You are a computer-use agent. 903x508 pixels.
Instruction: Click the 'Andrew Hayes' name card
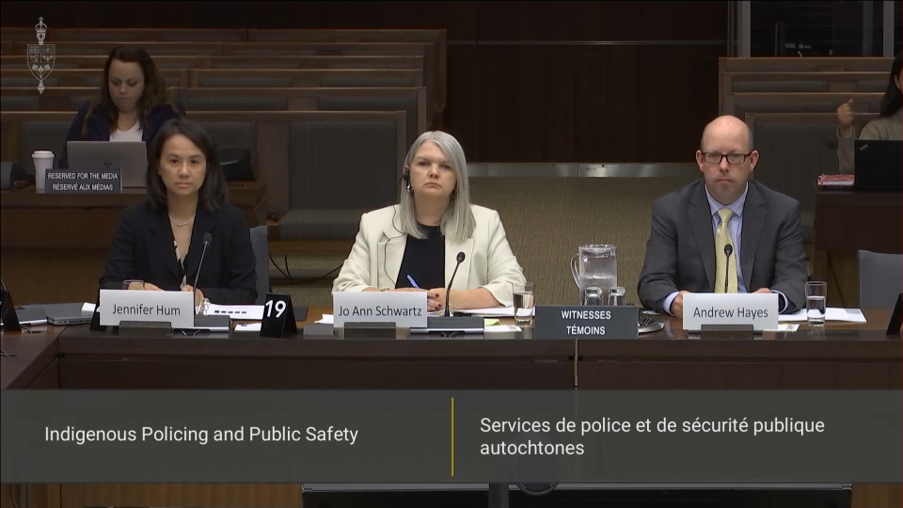(x=730, y=311)
